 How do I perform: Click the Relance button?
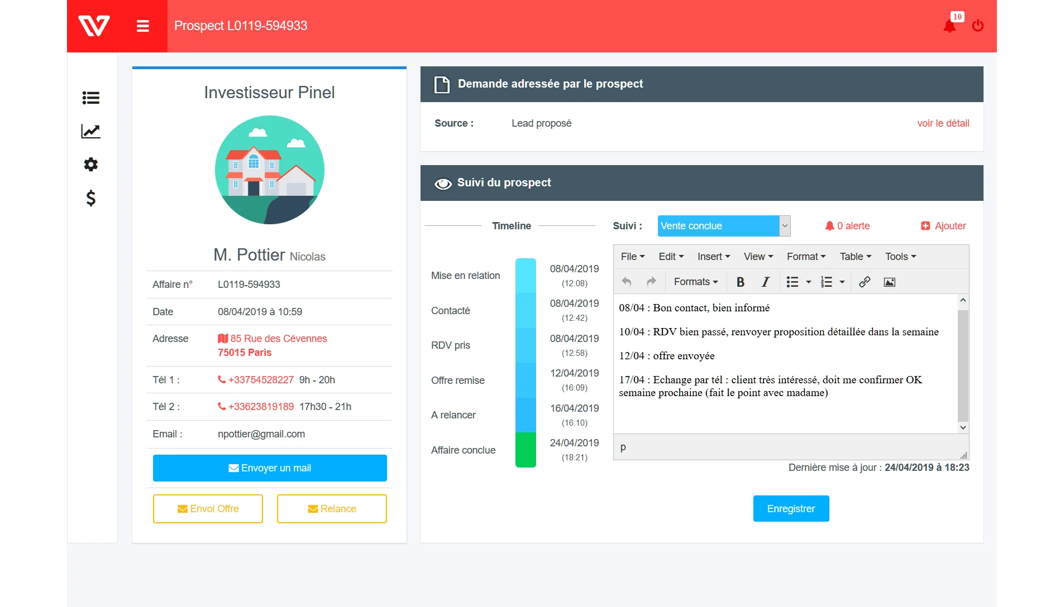[332, 509]
